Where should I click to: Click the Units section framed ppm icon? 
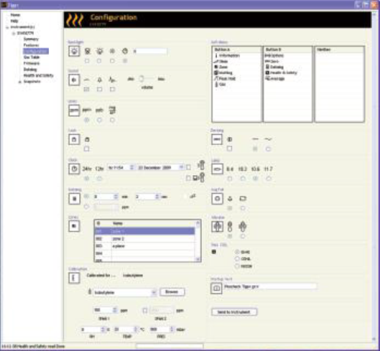[74, 110]
